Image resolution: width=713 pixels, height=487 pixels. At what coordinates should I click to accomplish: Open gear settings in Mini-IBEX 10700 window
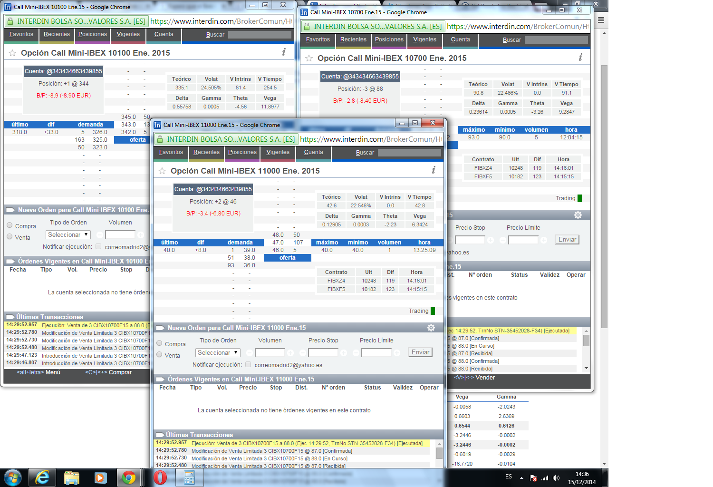pyautogui.click(x=578, y=215)
